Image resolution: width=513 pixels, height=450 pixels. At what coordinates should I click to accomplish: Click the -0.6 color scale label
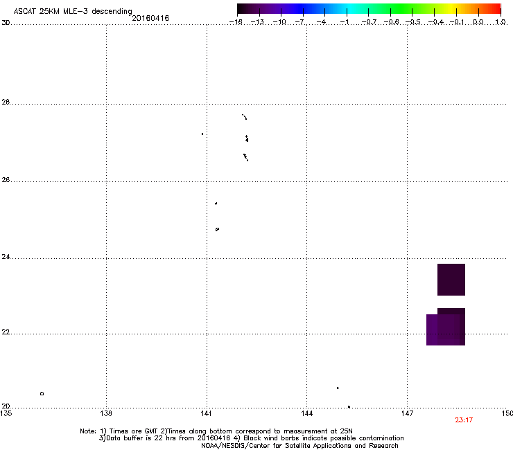click(x=391, y=22)
